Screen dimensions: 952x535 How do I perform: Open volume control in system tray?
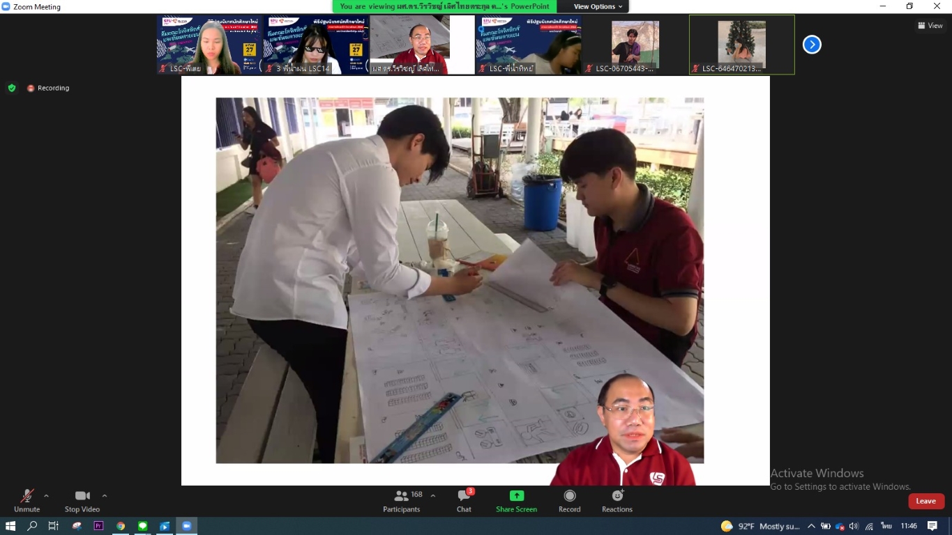click(x=854, y=526)
